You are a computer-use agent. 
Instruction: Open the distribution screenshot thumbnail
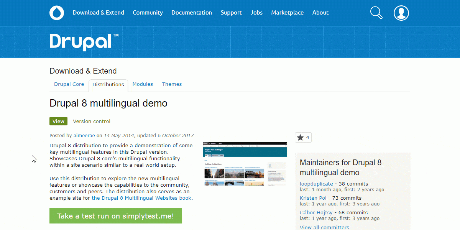pyautogui.click(x=245, y=164)
